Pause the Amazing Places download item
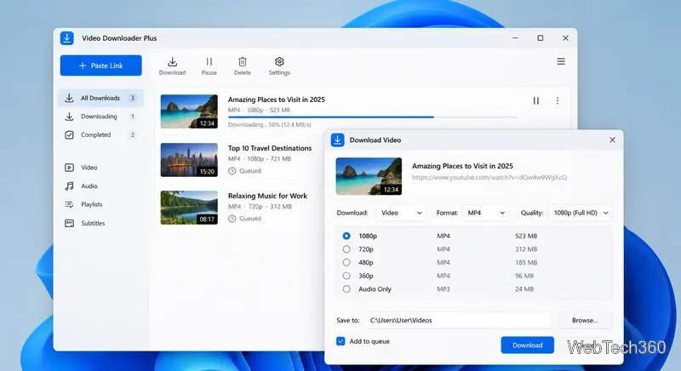The height and width of the screenshot is (371, 681). [536, 100]
